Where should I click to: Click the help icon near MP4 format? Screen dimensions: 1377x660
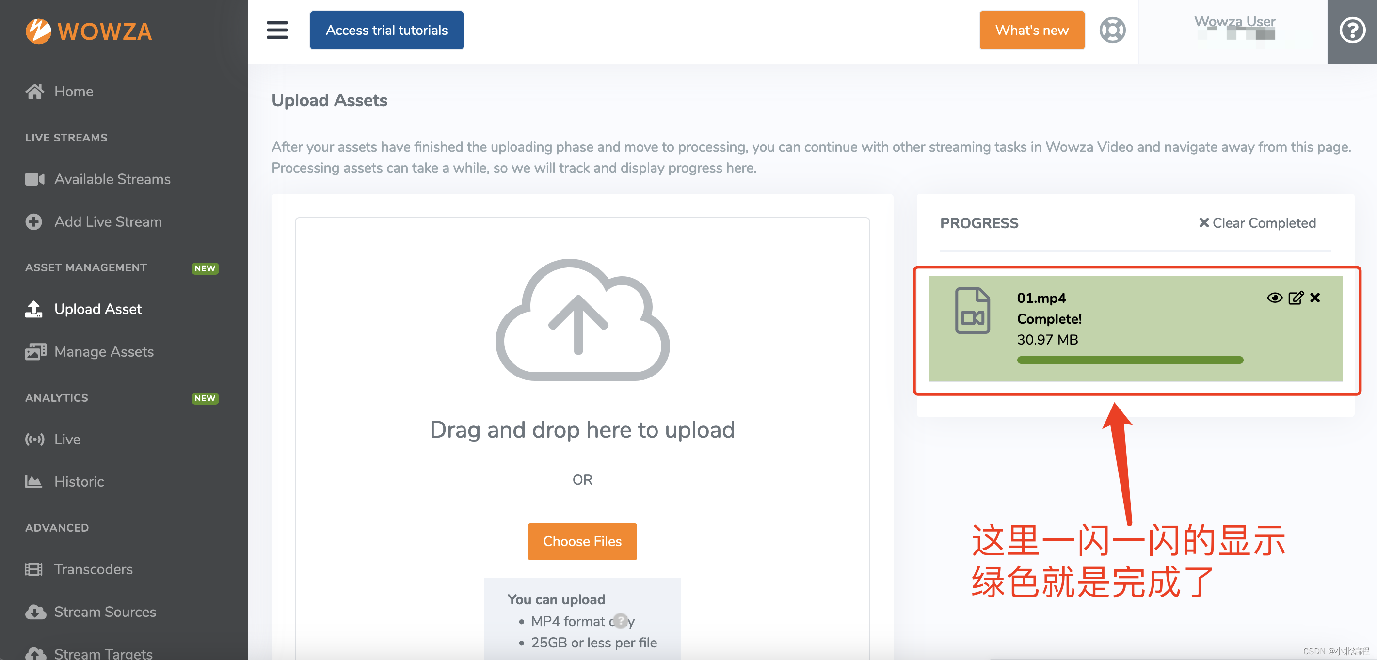620,620
